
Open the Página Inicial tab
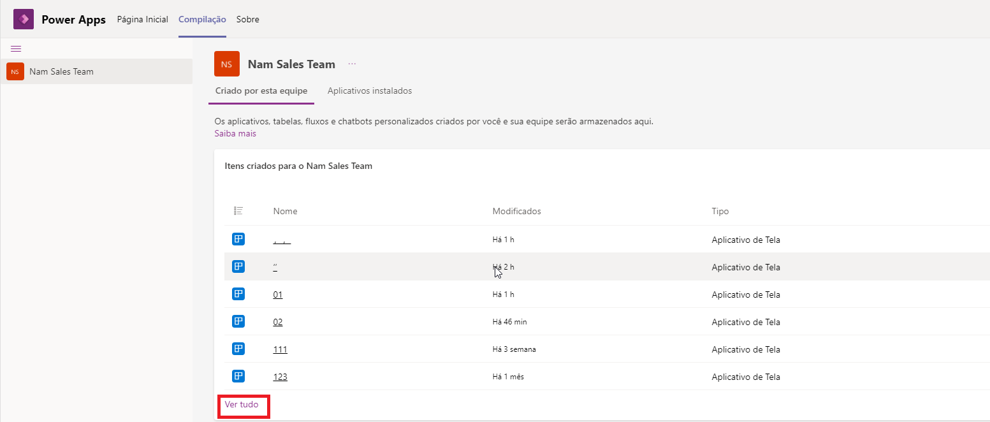coord(143,19)
